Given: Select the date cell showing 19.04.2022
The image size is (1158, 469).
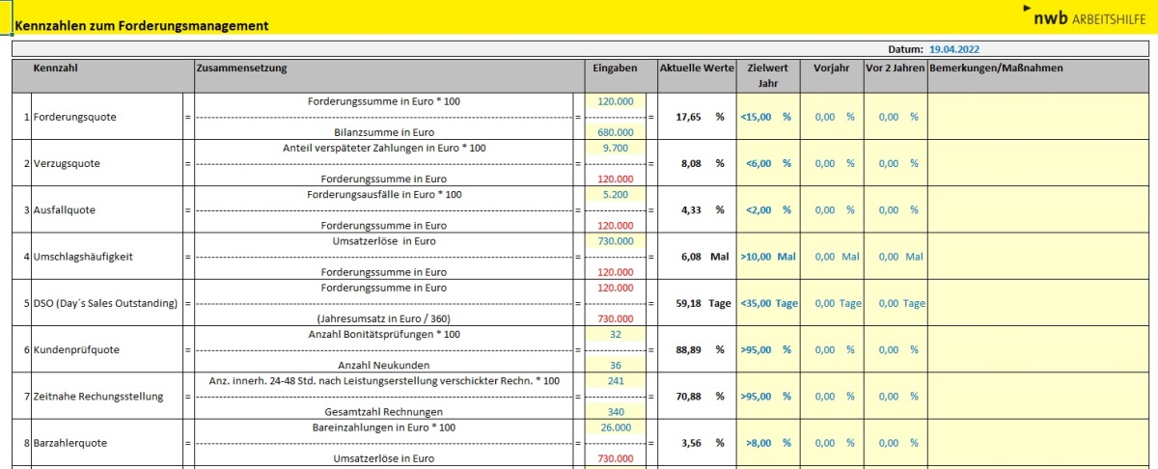Looking at the screenshot, I should tap(955, 49).
